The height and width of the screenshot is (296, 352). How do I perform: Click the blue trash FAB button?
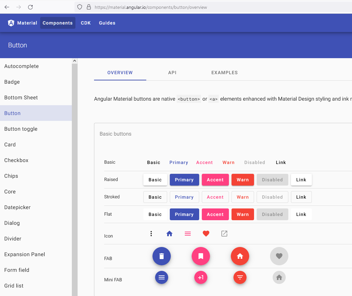[x=162, y=256]
